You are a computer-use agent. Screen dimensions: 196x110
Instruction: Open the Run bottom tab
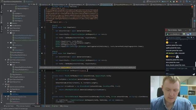[x=55, y=106]
